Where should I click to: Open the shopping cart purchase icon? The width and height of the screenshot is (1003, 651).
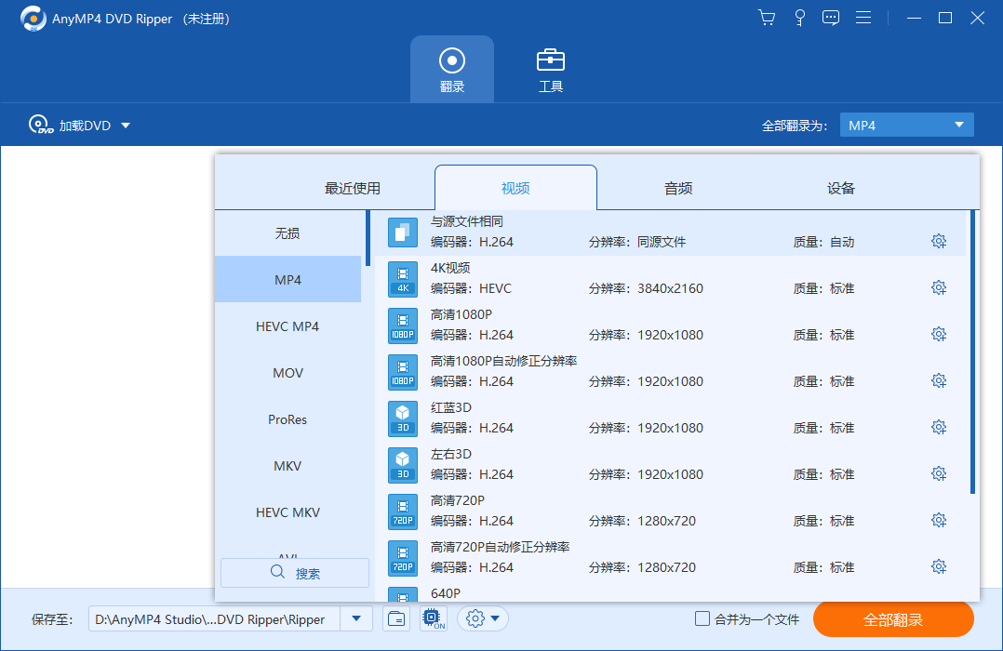767,18
